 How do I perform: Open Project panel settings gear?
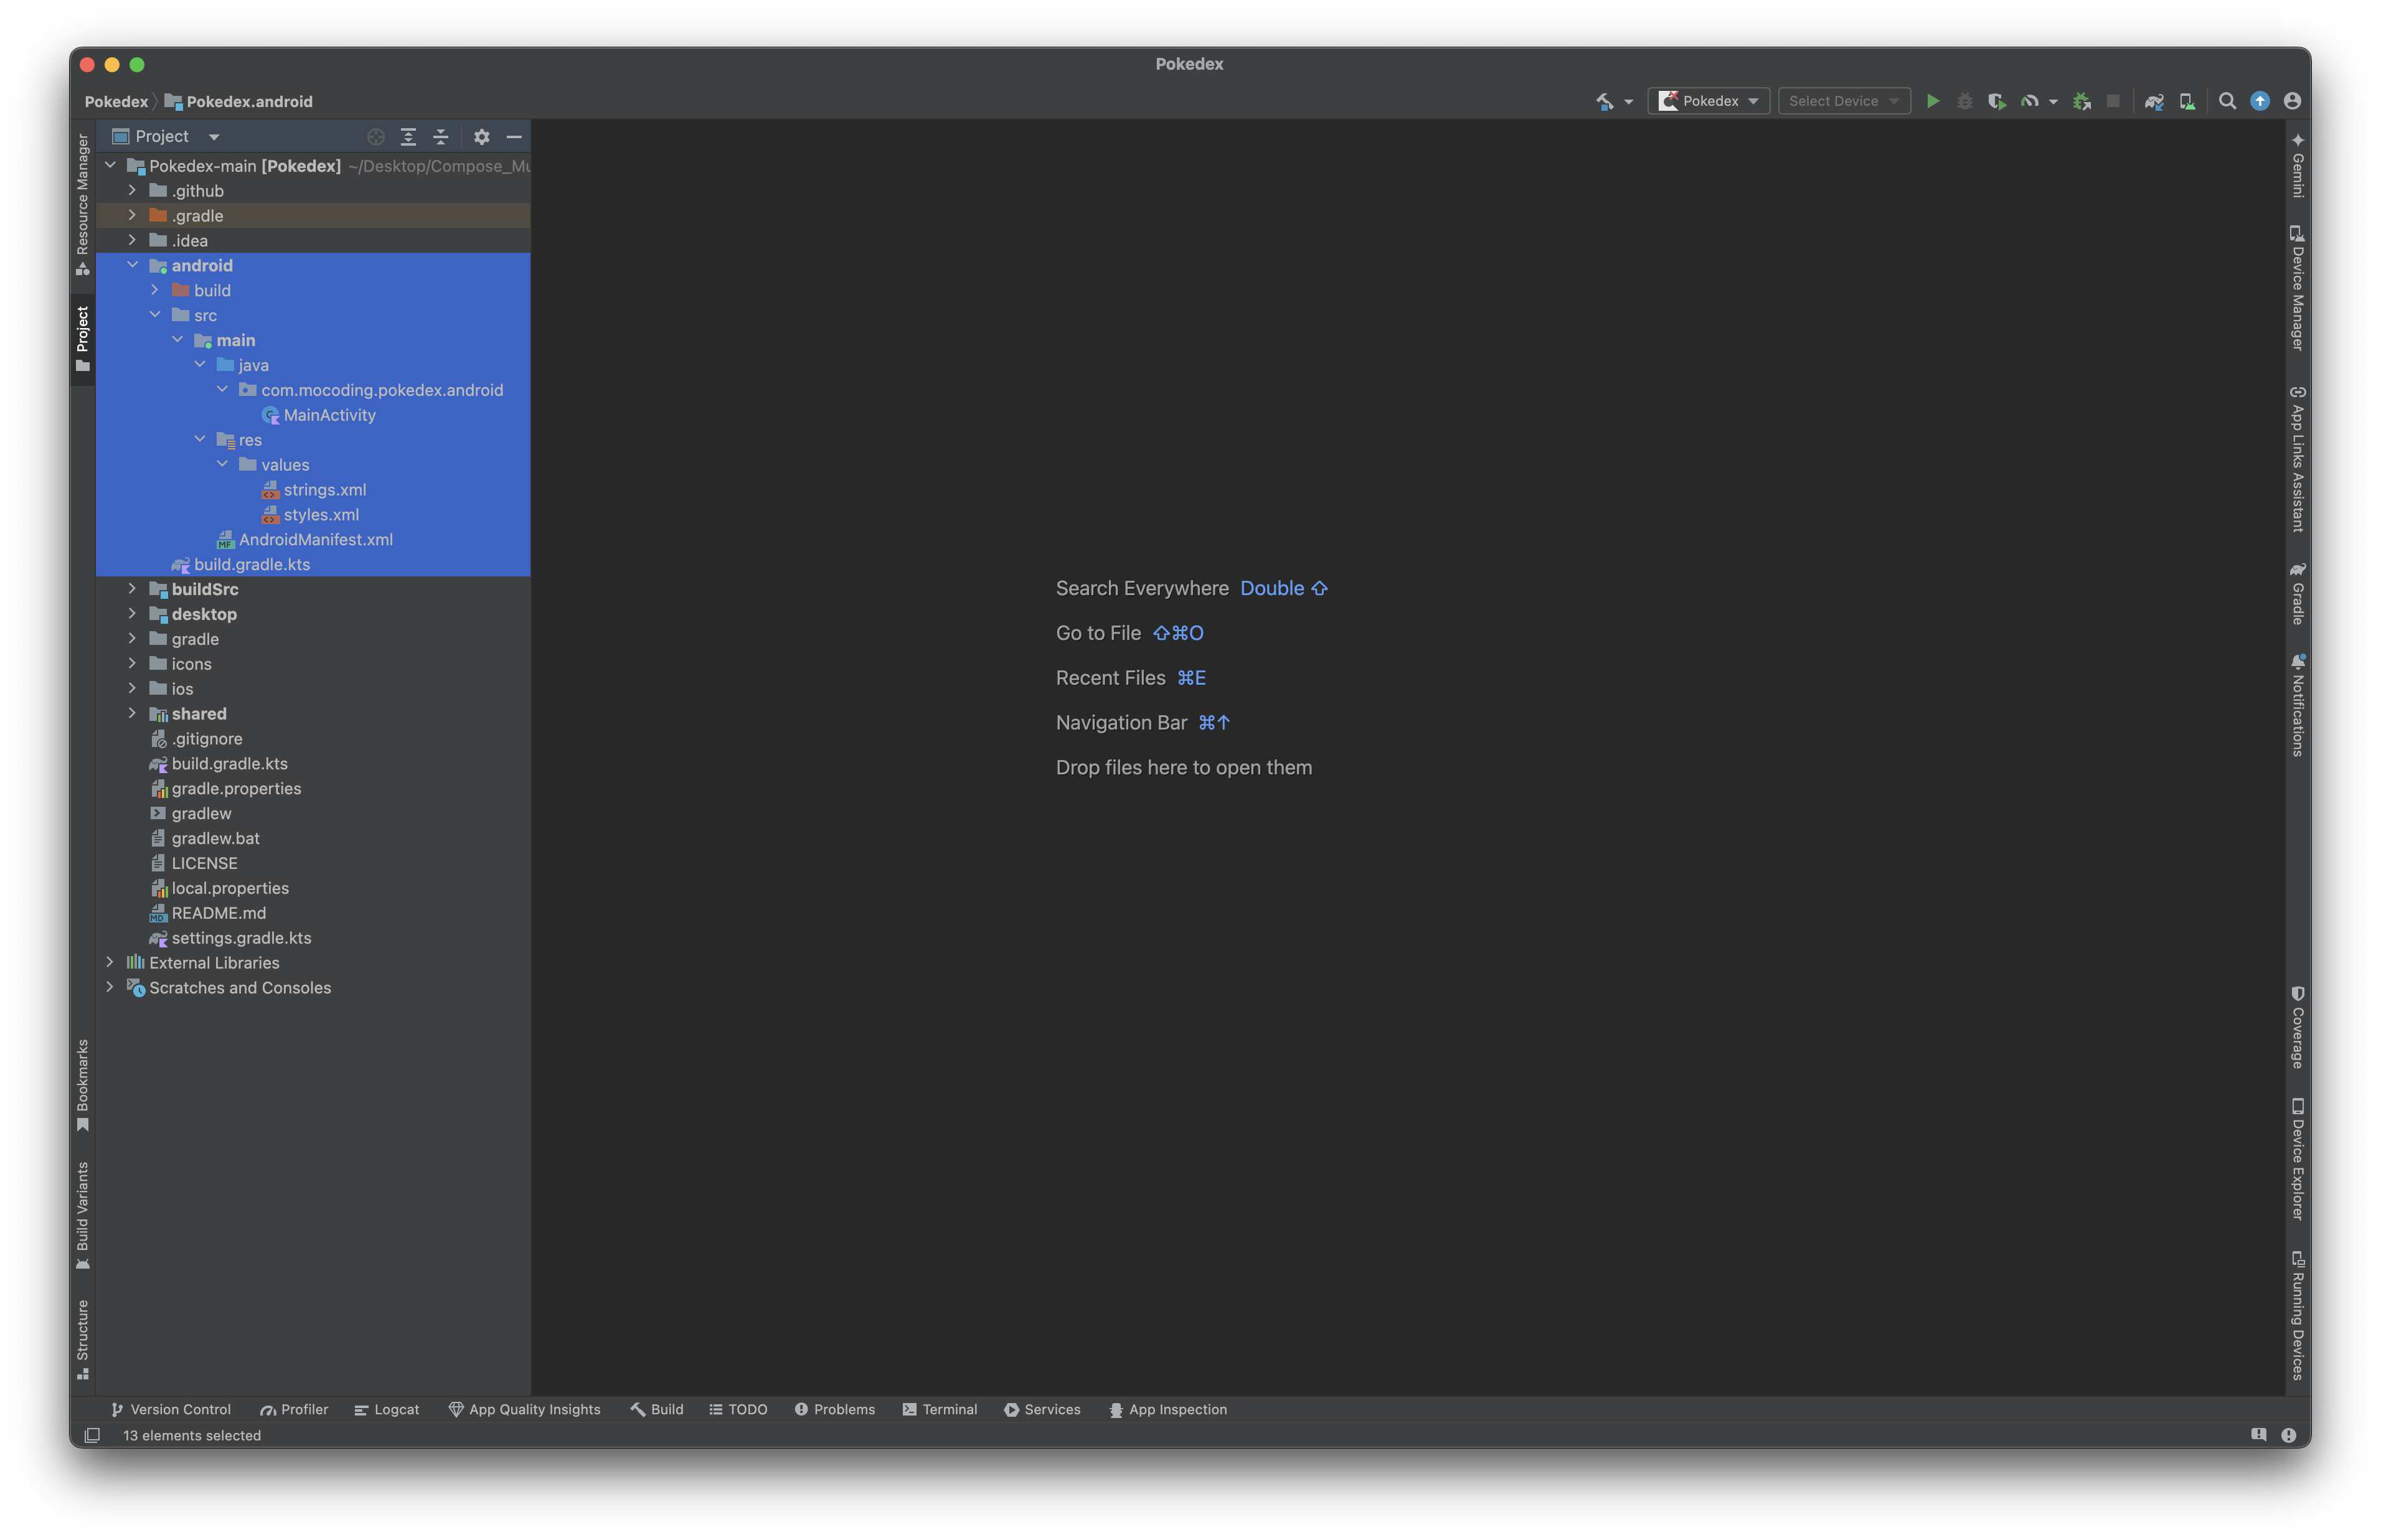(481, 137)
